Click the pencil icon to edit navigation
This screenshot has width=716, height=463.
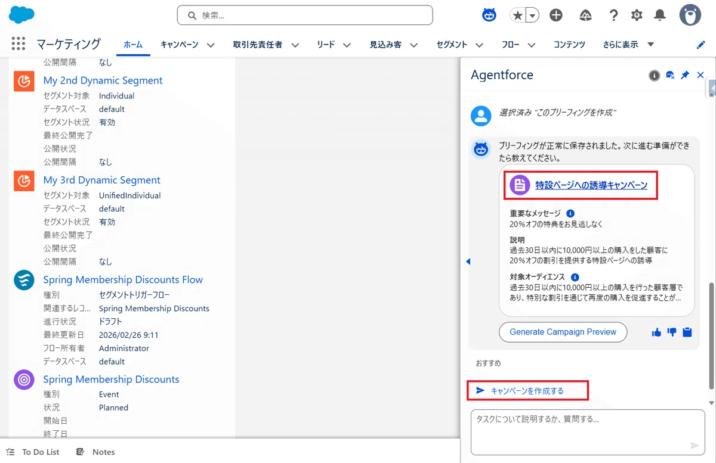[701, 45]
